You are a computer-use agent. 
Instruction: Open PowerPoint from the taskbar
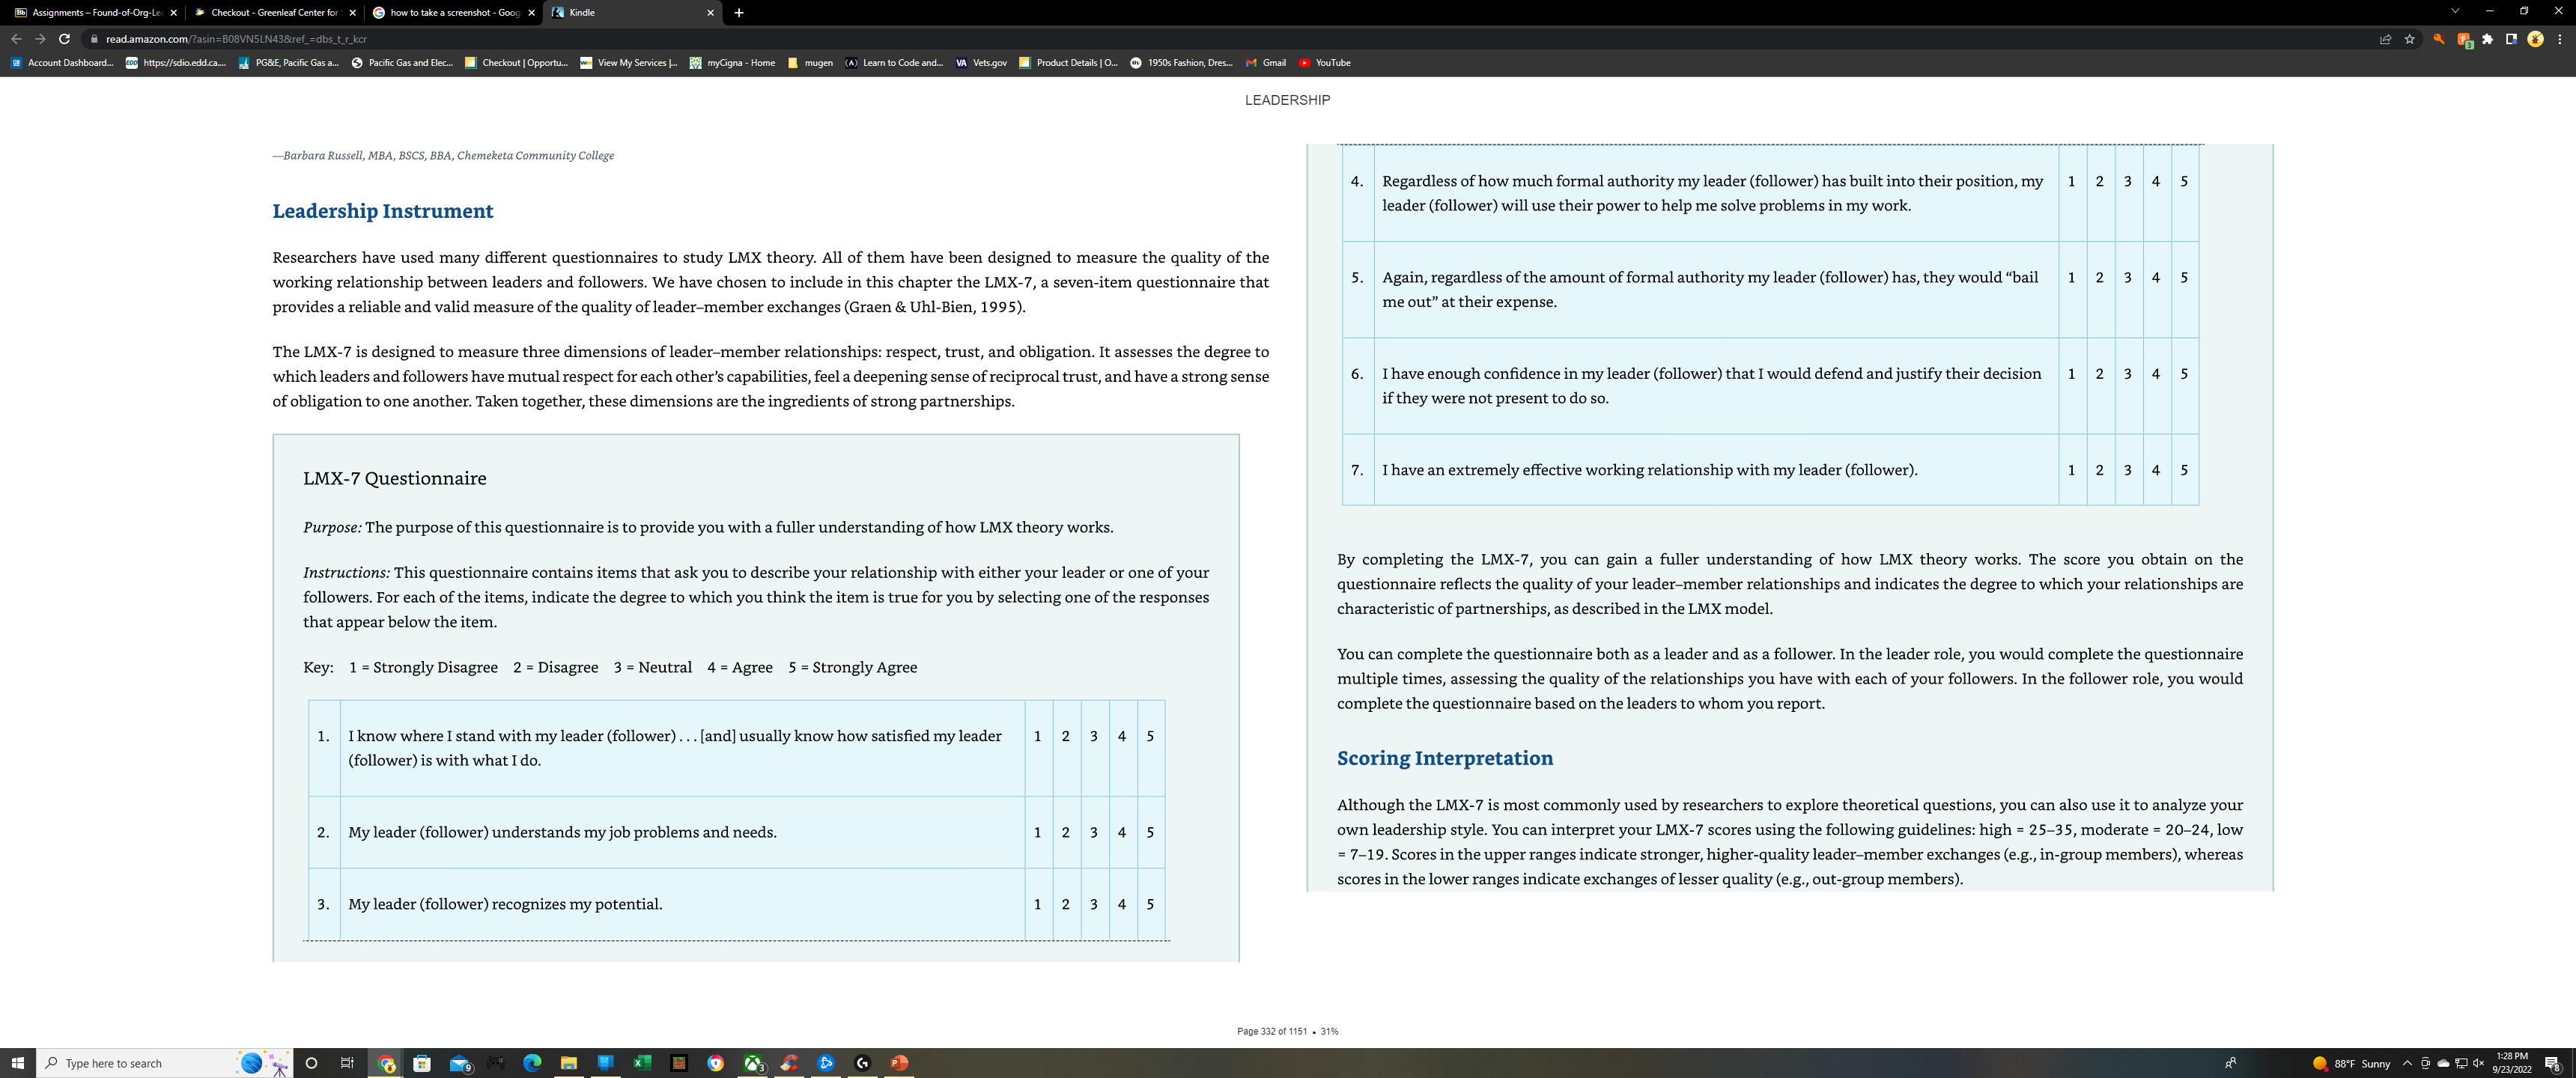point(899,1063)
